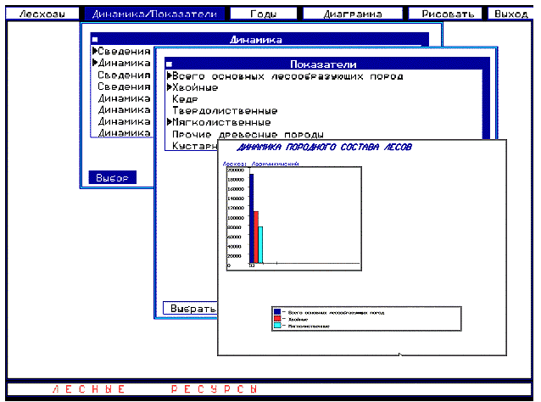Click the cyan bar in the chart
541x402 pixels.
coord(261,245)
